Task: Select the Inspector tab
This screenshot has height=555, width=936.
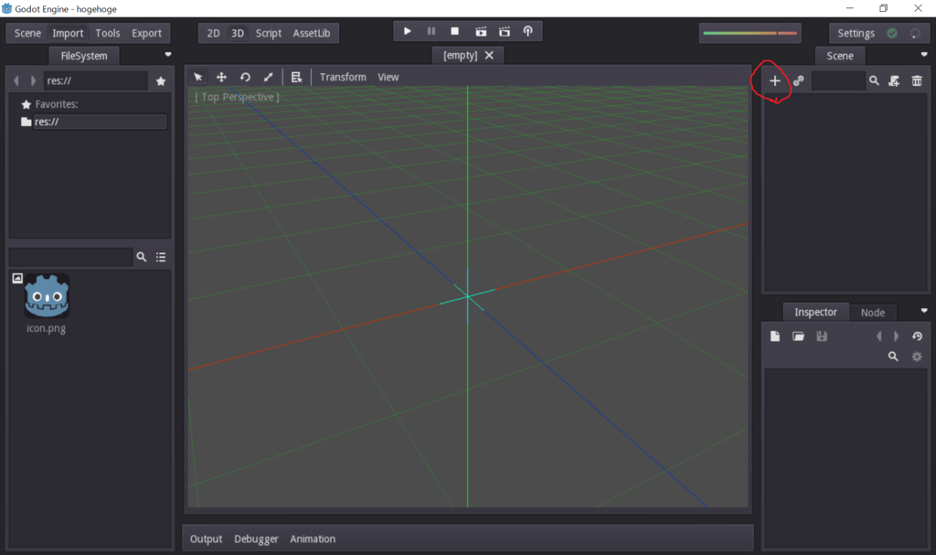Action: coord(815,312)
